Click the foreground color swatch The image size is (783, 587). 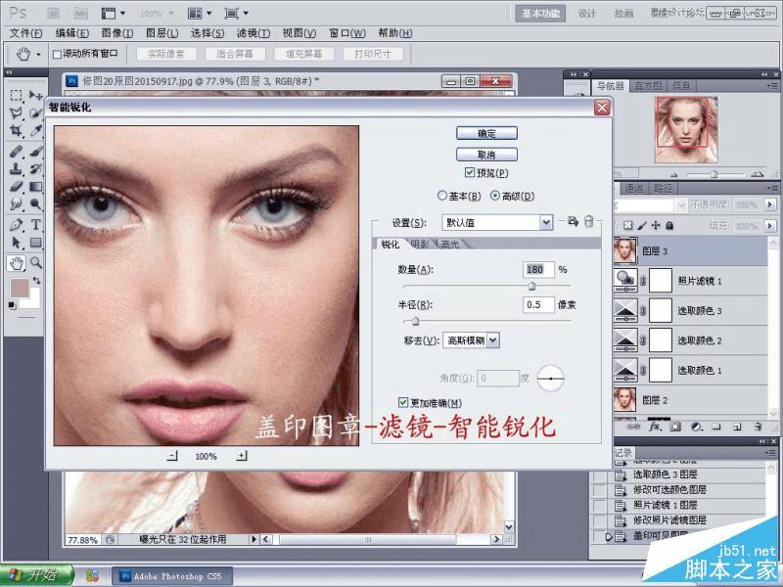tap(21, 289)
